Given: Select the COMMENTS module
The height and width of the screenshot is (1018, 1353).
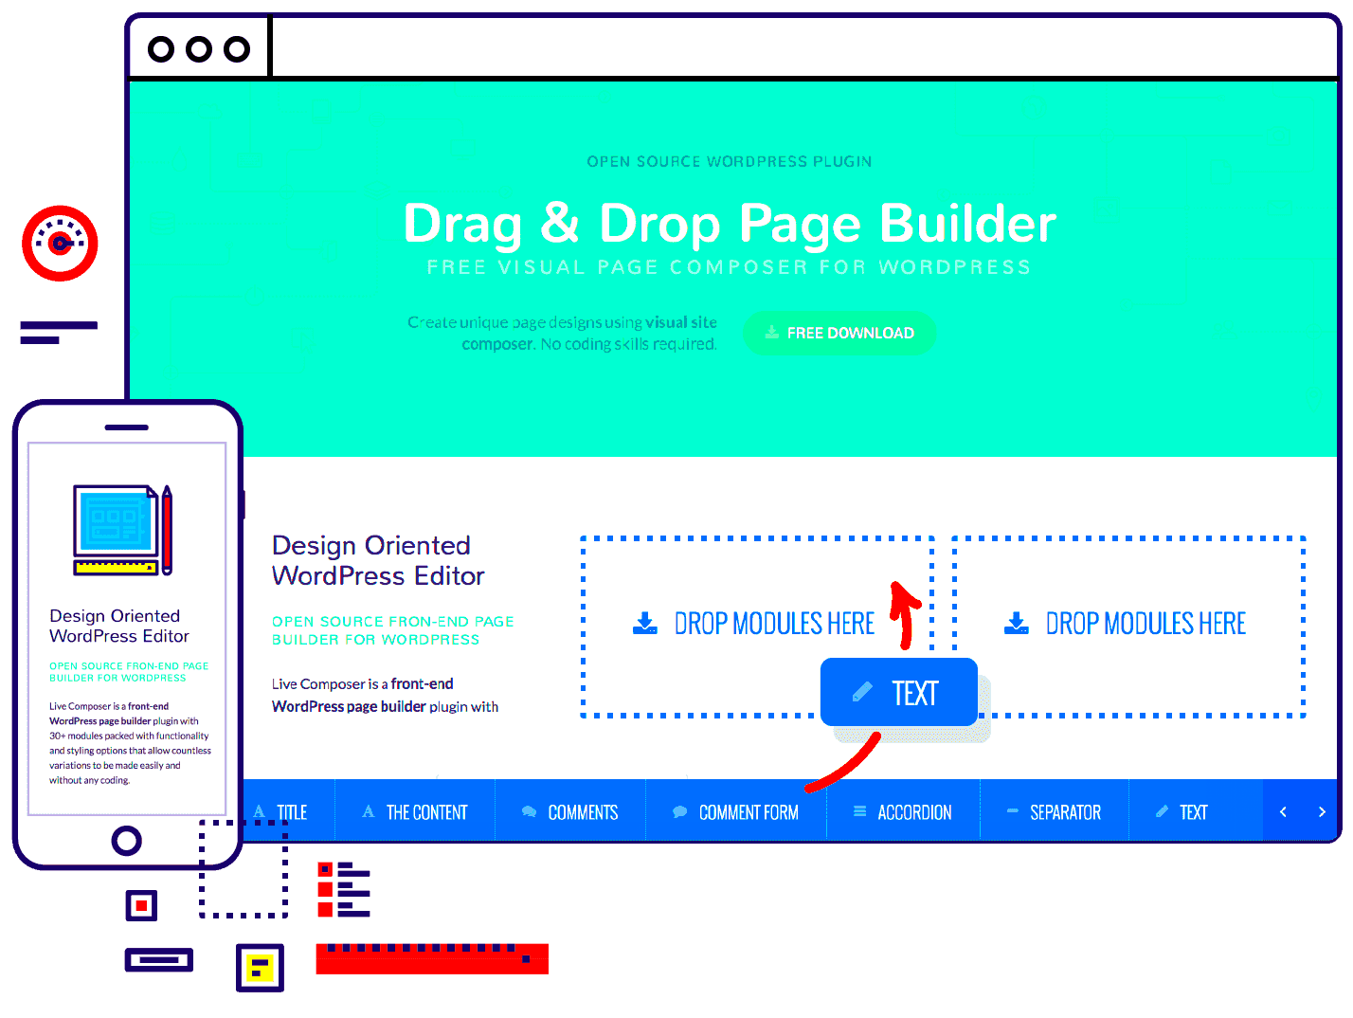Looking at the screenshot, I should (570, 812).
